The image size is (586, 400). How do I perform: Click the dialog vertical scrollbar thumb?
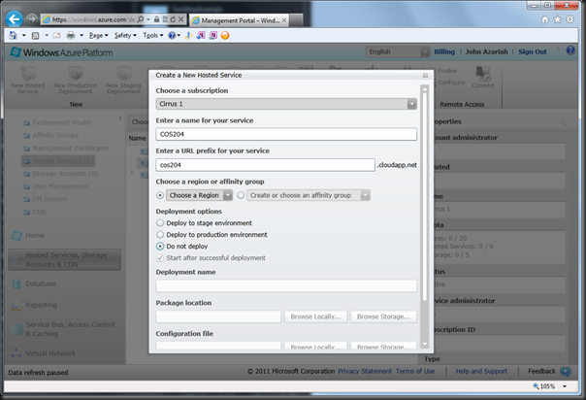pyautogui.click(x=425, y=196)
